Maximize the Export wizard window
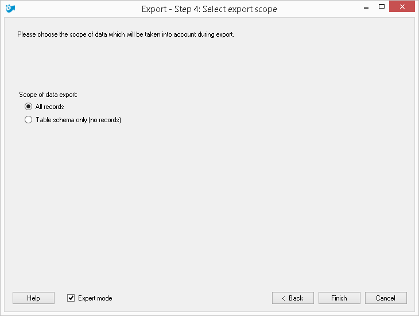 [382, 7]
